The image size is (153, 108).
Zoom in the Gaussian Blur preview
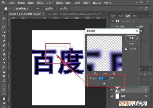114,73
